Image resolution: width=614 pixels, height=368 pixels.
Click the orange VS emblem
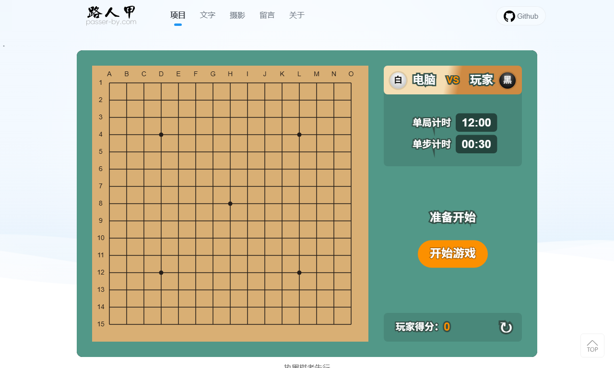(x=453, y=80)
